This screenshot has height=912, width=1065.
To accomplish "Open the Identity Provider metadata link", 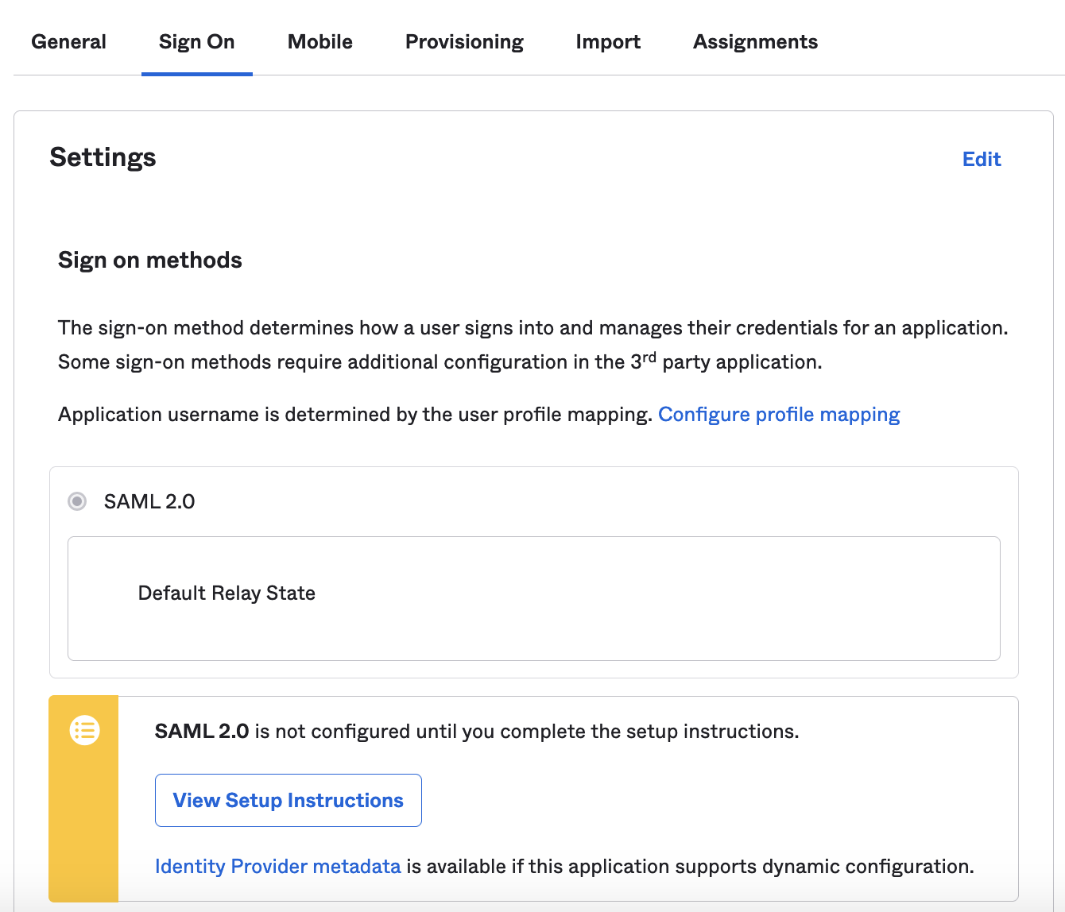I will [277, 866].
